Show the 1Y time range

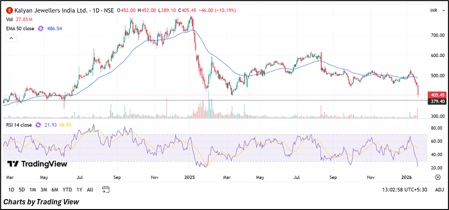click(79, 190)
